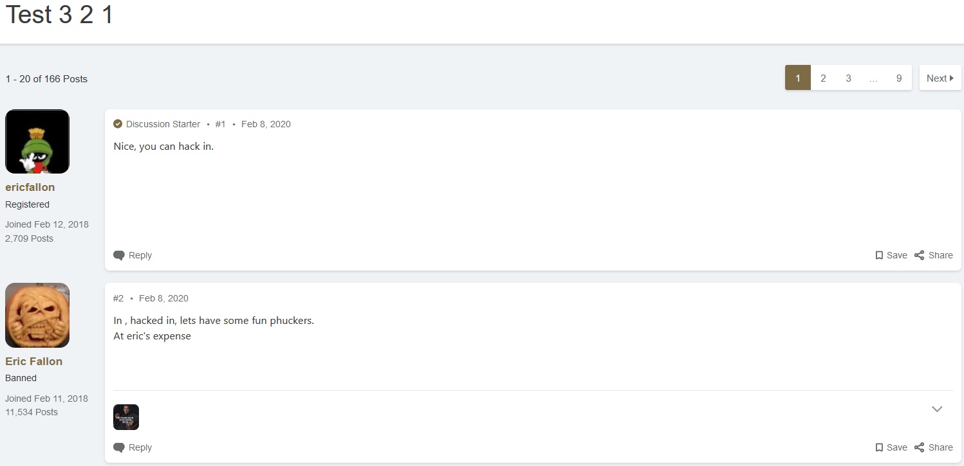Viewport: 964px width, 466px height.
Task: Open ericfallon's Marvin Martian avatar
Action: pyautogui.click(x=37, y=141)
